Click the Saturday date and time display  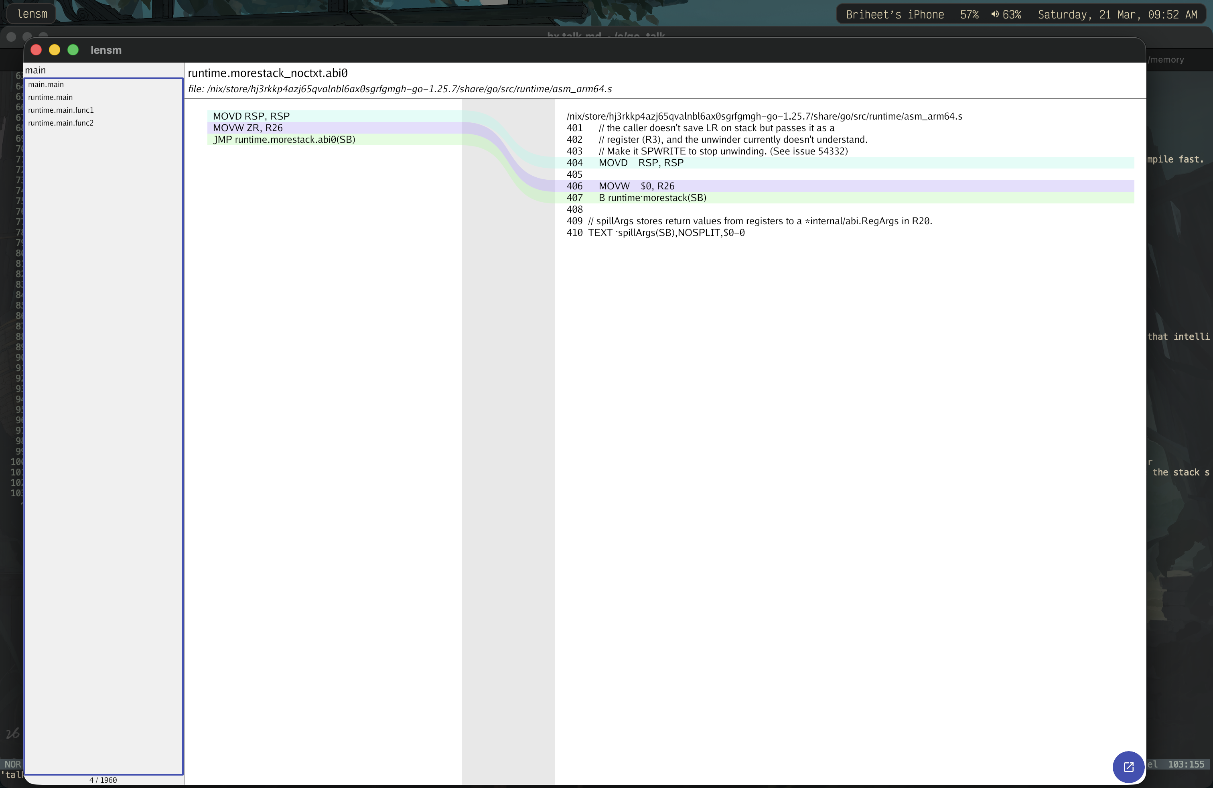tap(1117, 15)
